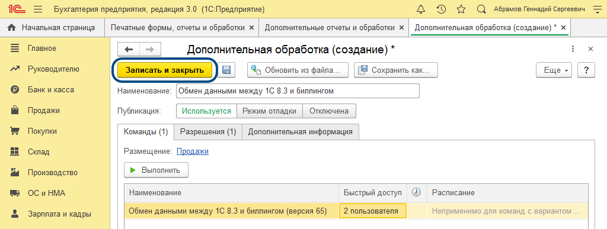Switch to Печатные формы, отчеты и обработки tab

pos(178,28)
